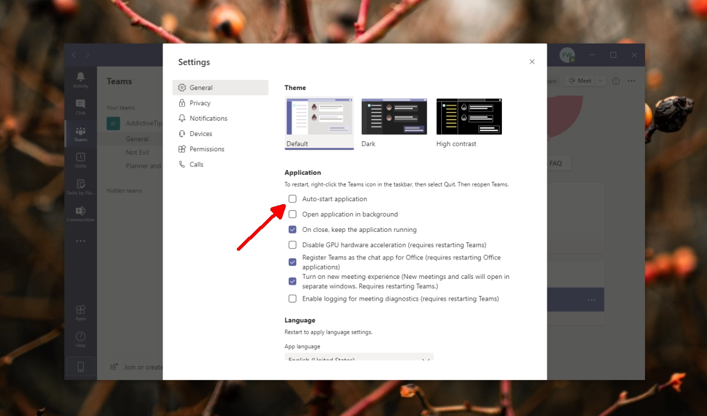Open Apps store in sidebar

coord(81,312)
